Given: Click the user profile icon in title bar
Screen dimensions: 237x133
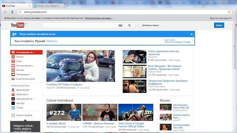Looking at the screenshot, I should pyautogui.click(x=204, y=5).
